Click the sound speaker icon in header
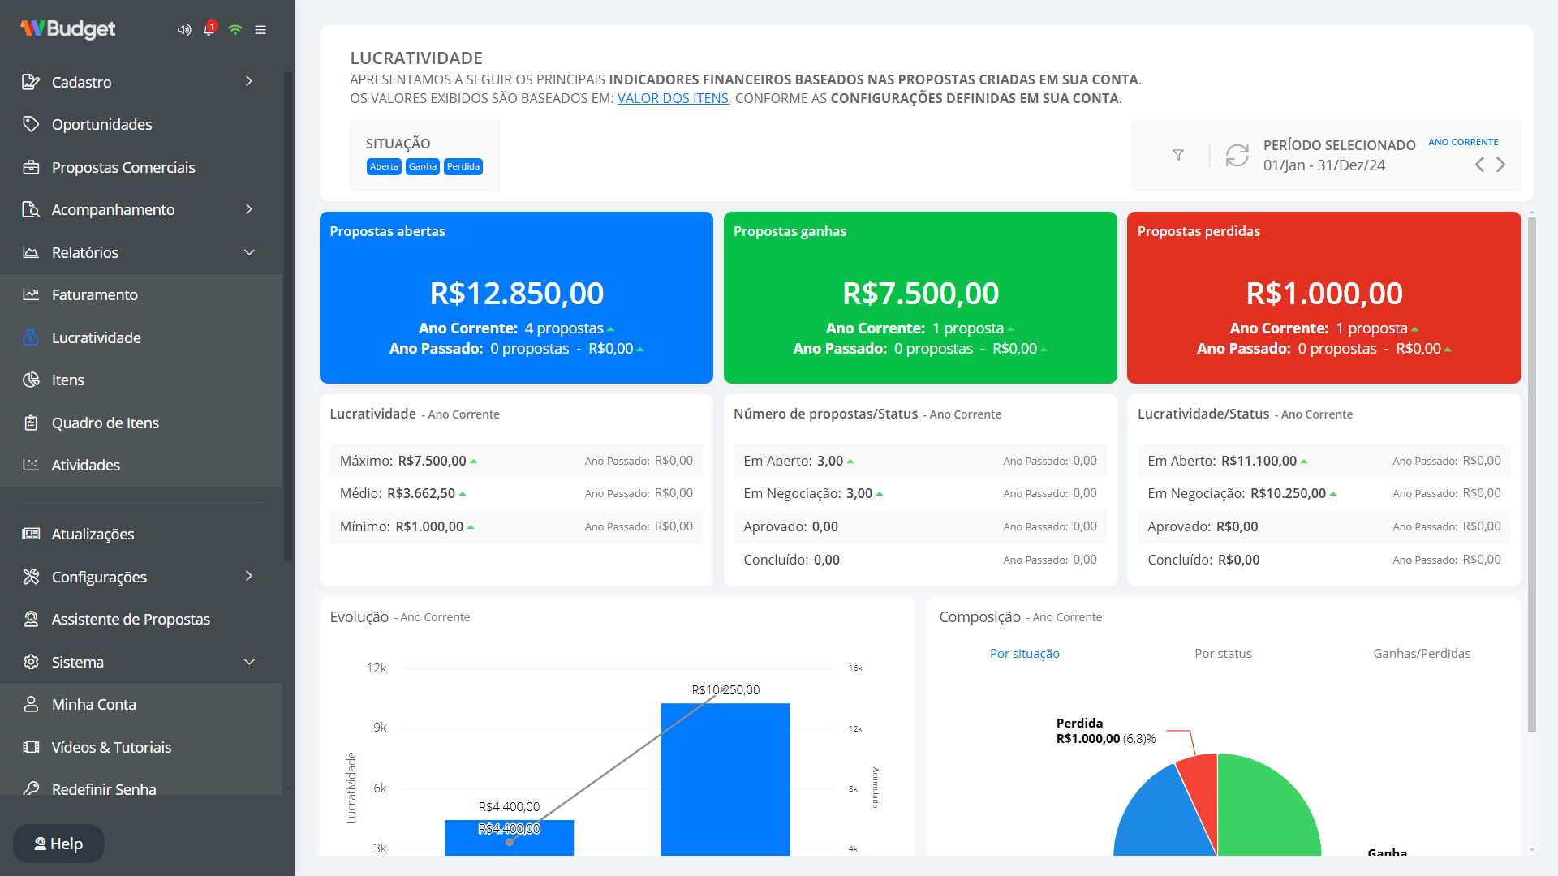The image size is (1558, 876). click(x=184, y=30)
